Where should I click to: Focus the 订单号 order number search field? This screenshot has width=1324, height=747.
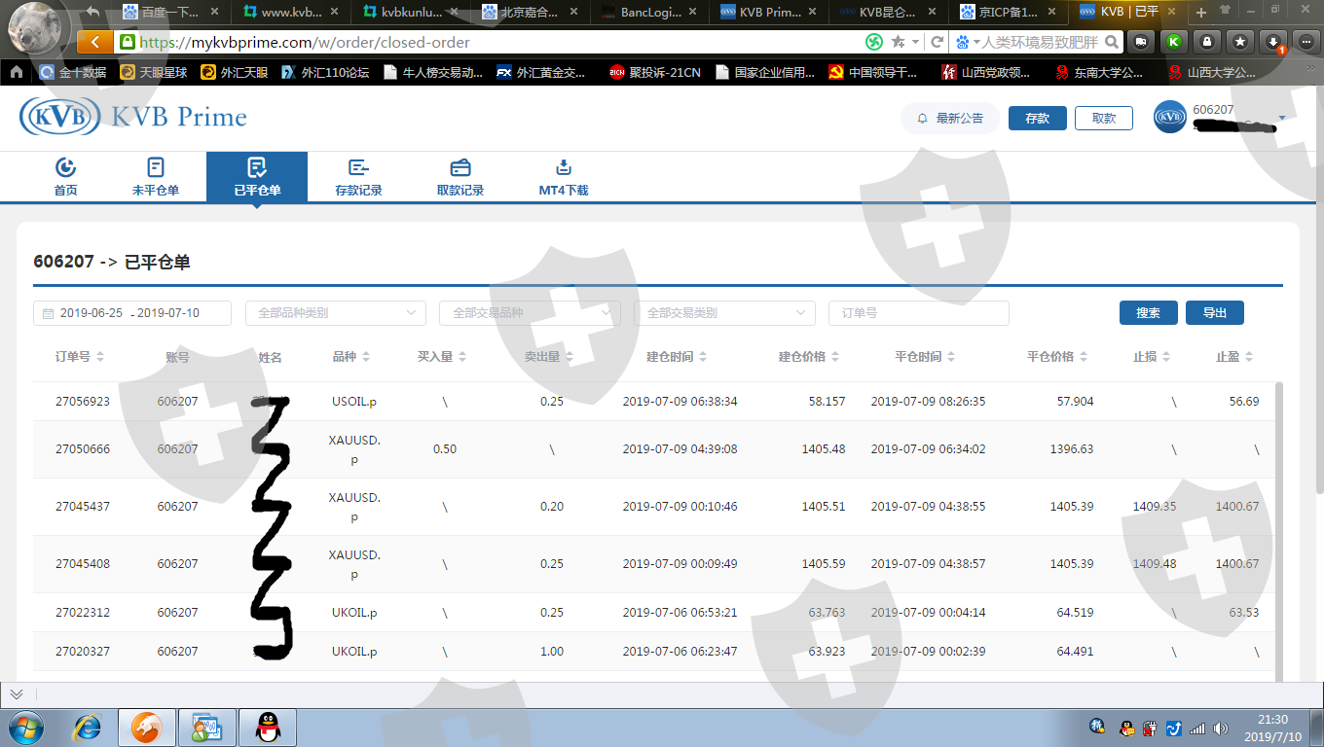click(x=919, y=313)
